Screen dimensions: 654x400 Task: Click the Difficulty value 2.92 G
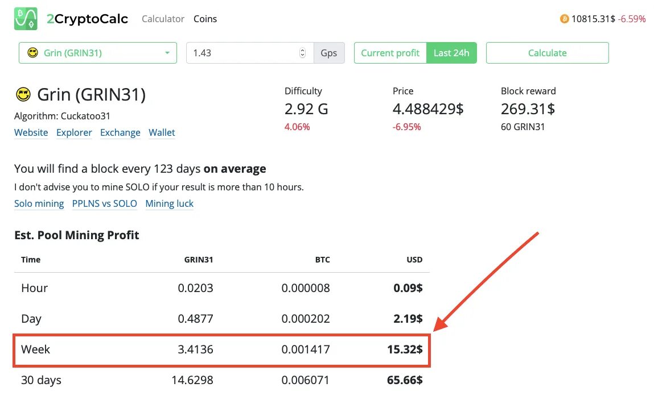pos(306,109)
